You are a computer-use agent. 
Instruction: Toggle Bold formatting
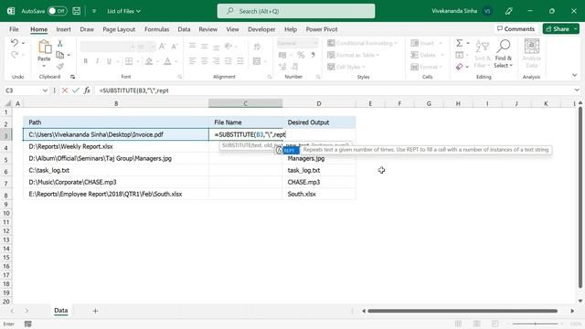[x=85, y=61]
